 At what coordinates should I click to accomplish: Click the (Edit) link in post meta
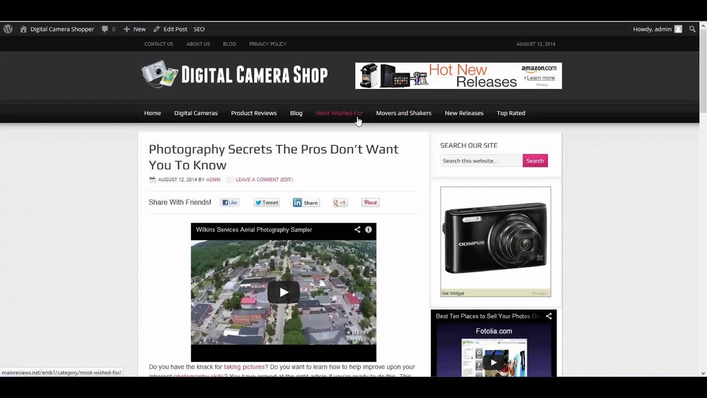(x=287, y=180)
